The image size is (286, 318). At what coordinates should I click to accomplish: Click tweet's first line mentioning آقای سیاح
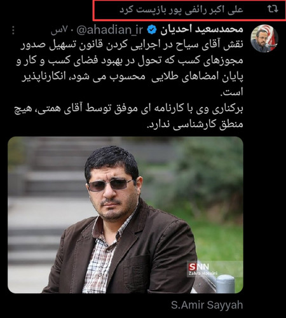pyautogui.click(x=132, y=45)
